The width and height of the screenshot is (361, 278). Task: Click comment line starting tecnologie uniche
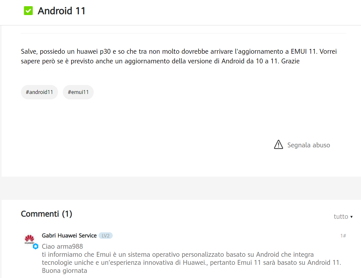(x=191, y=263)
